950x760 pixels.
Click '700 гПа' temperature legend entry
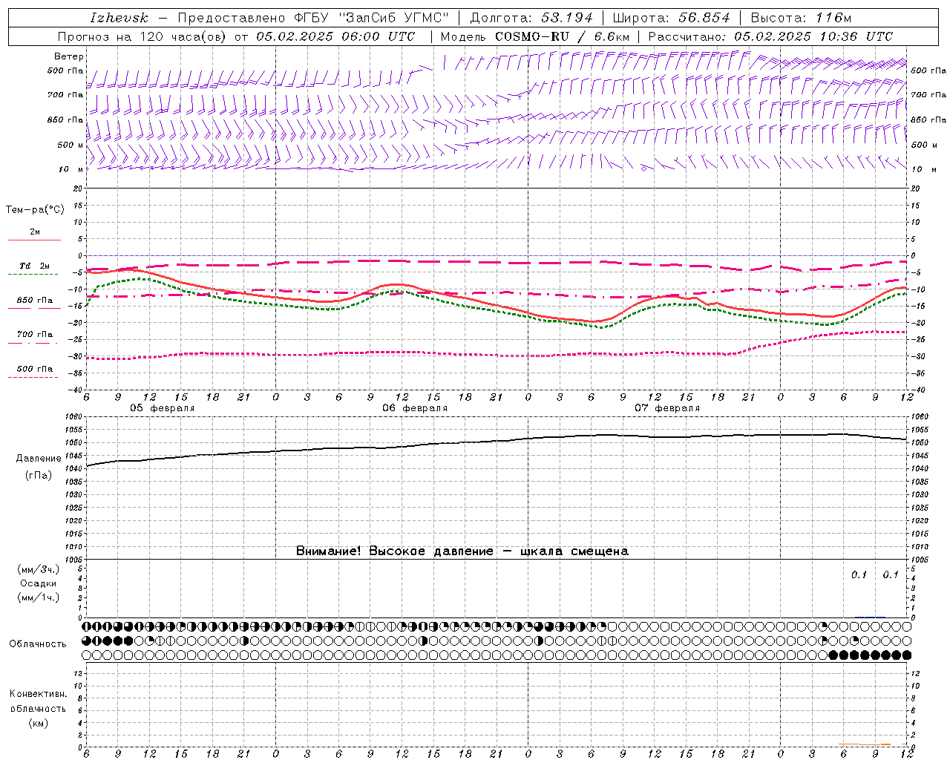(x=35, y=335)
